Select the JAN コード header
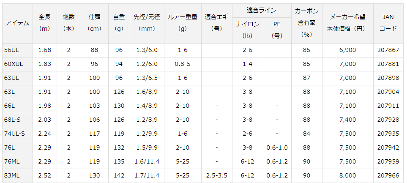The width and height of the screenshot is (407, 183). click(x=388, y=23)
